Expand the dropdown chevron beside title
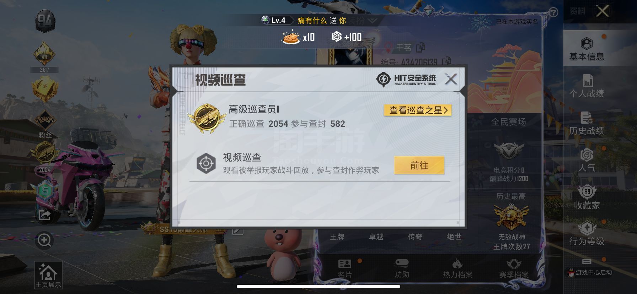 [372, 21]
